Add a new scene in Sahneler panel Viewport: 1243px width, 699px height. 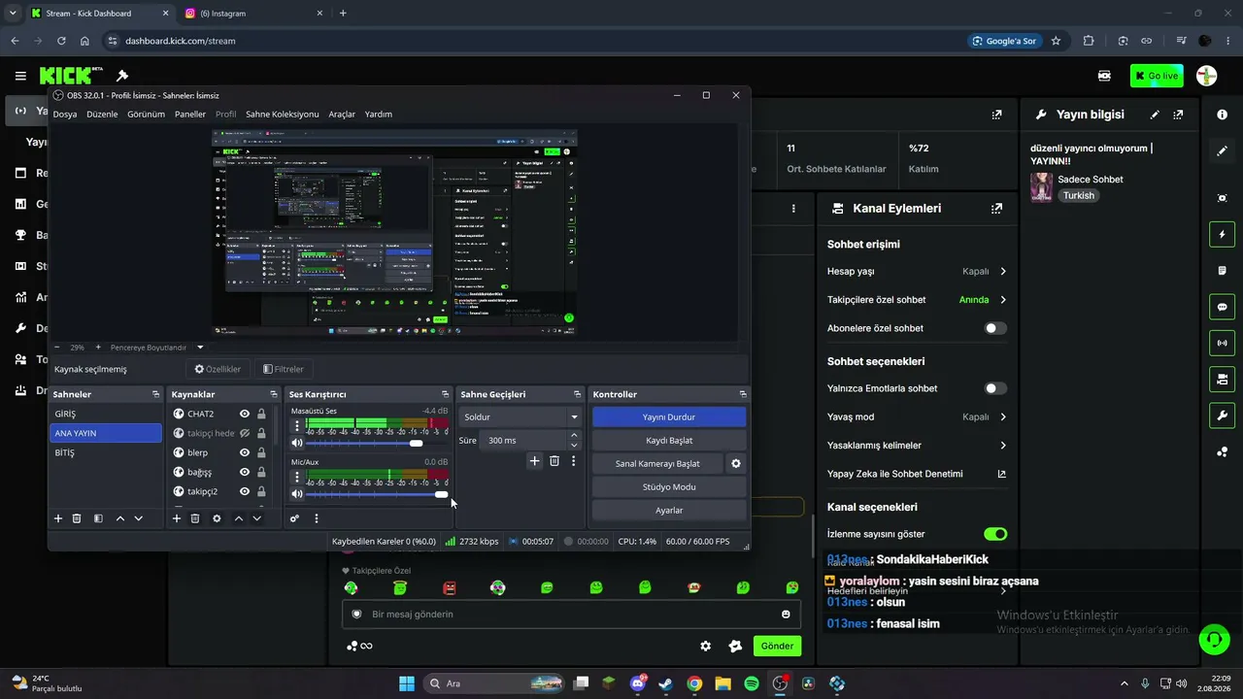click(x=58, y=518)
